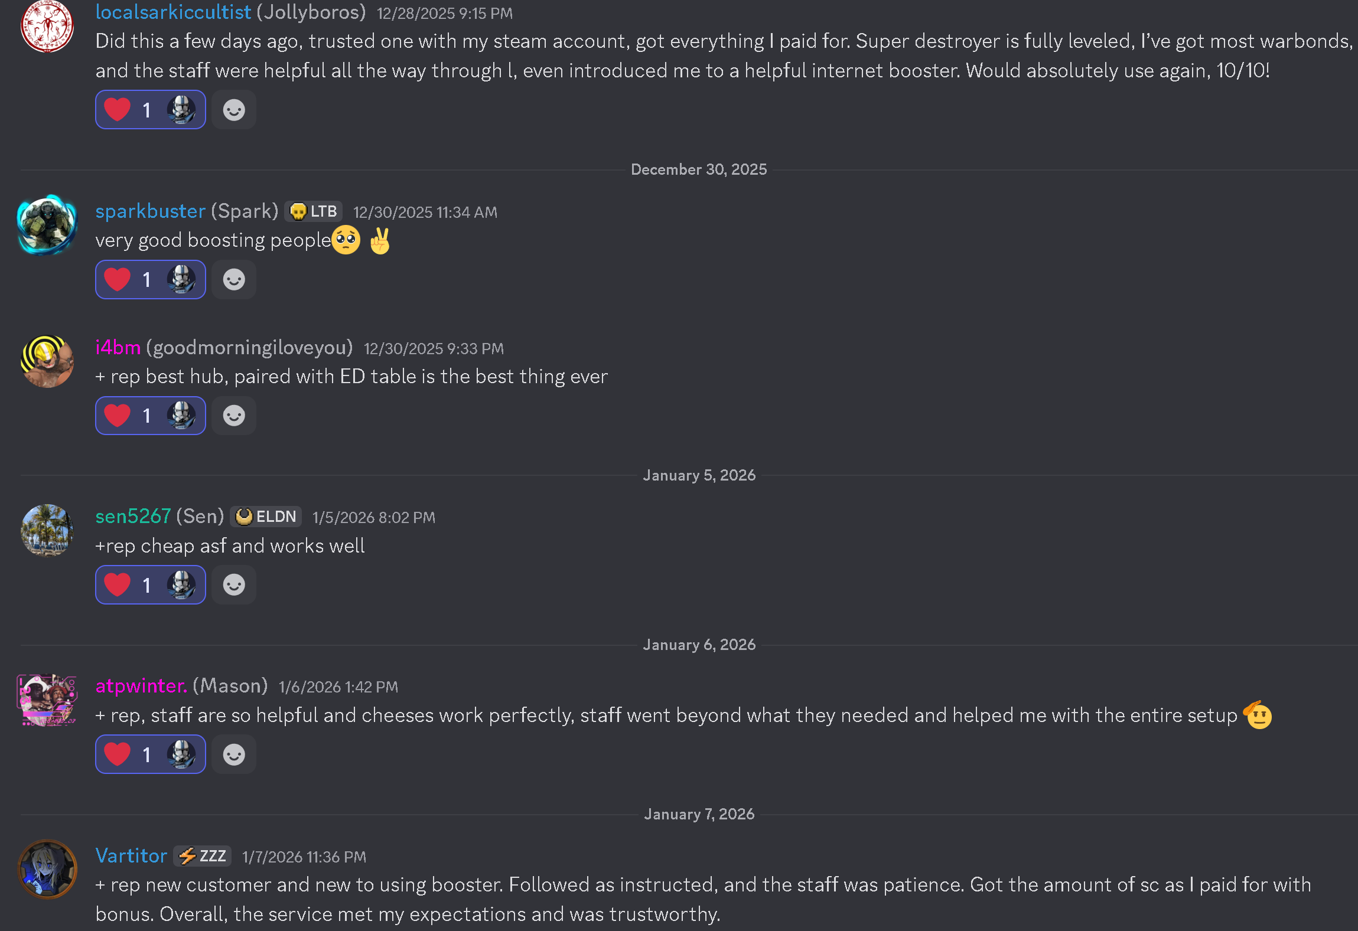Click Vartitor's profile avatar
The image size is (1358, 931).
click(47, 869)
